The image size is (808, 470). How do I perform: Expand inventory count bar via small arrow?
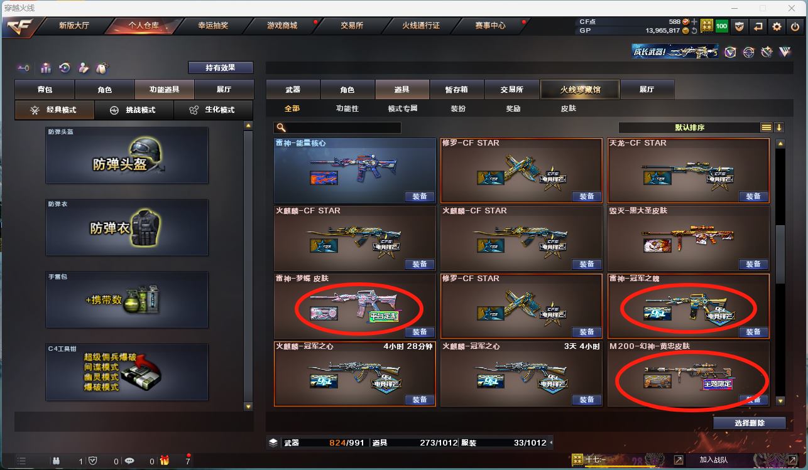coord(551,442)
